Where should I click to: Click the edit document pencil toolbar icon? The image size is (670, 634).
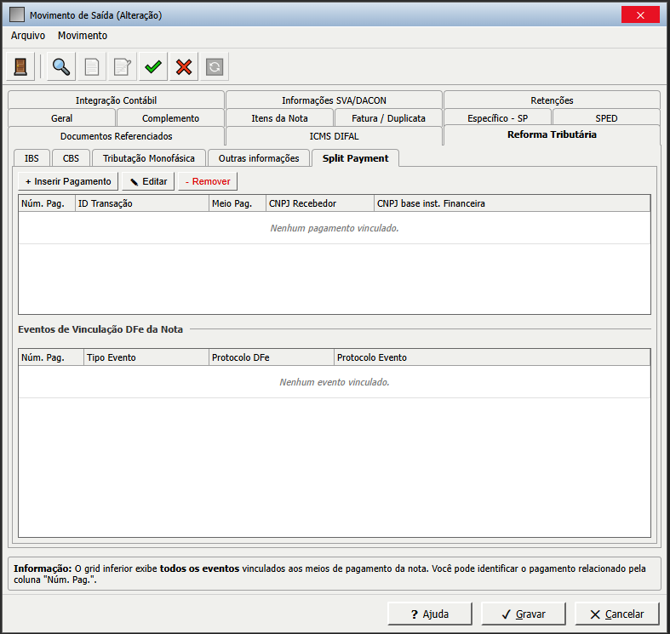[x=123, y=66]
